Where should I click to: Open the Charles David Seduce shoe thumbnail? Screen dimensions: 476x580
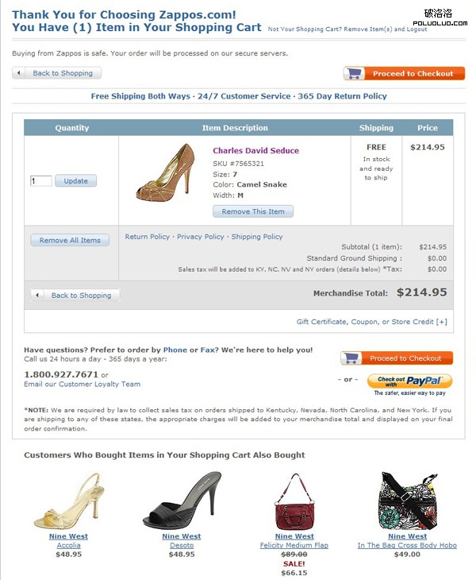[x=165, y=171]
